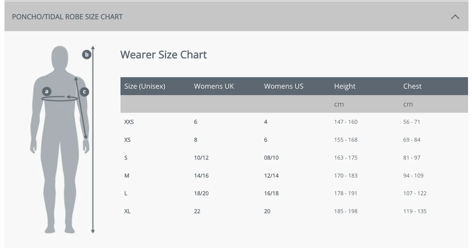Viewport: 472px width, 248px height.
Task: Click the Height column header
Action: pos(345,86)
